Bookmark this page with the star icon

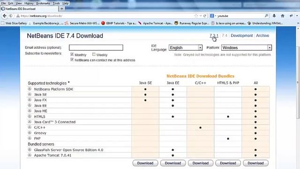tap(196, 16)
